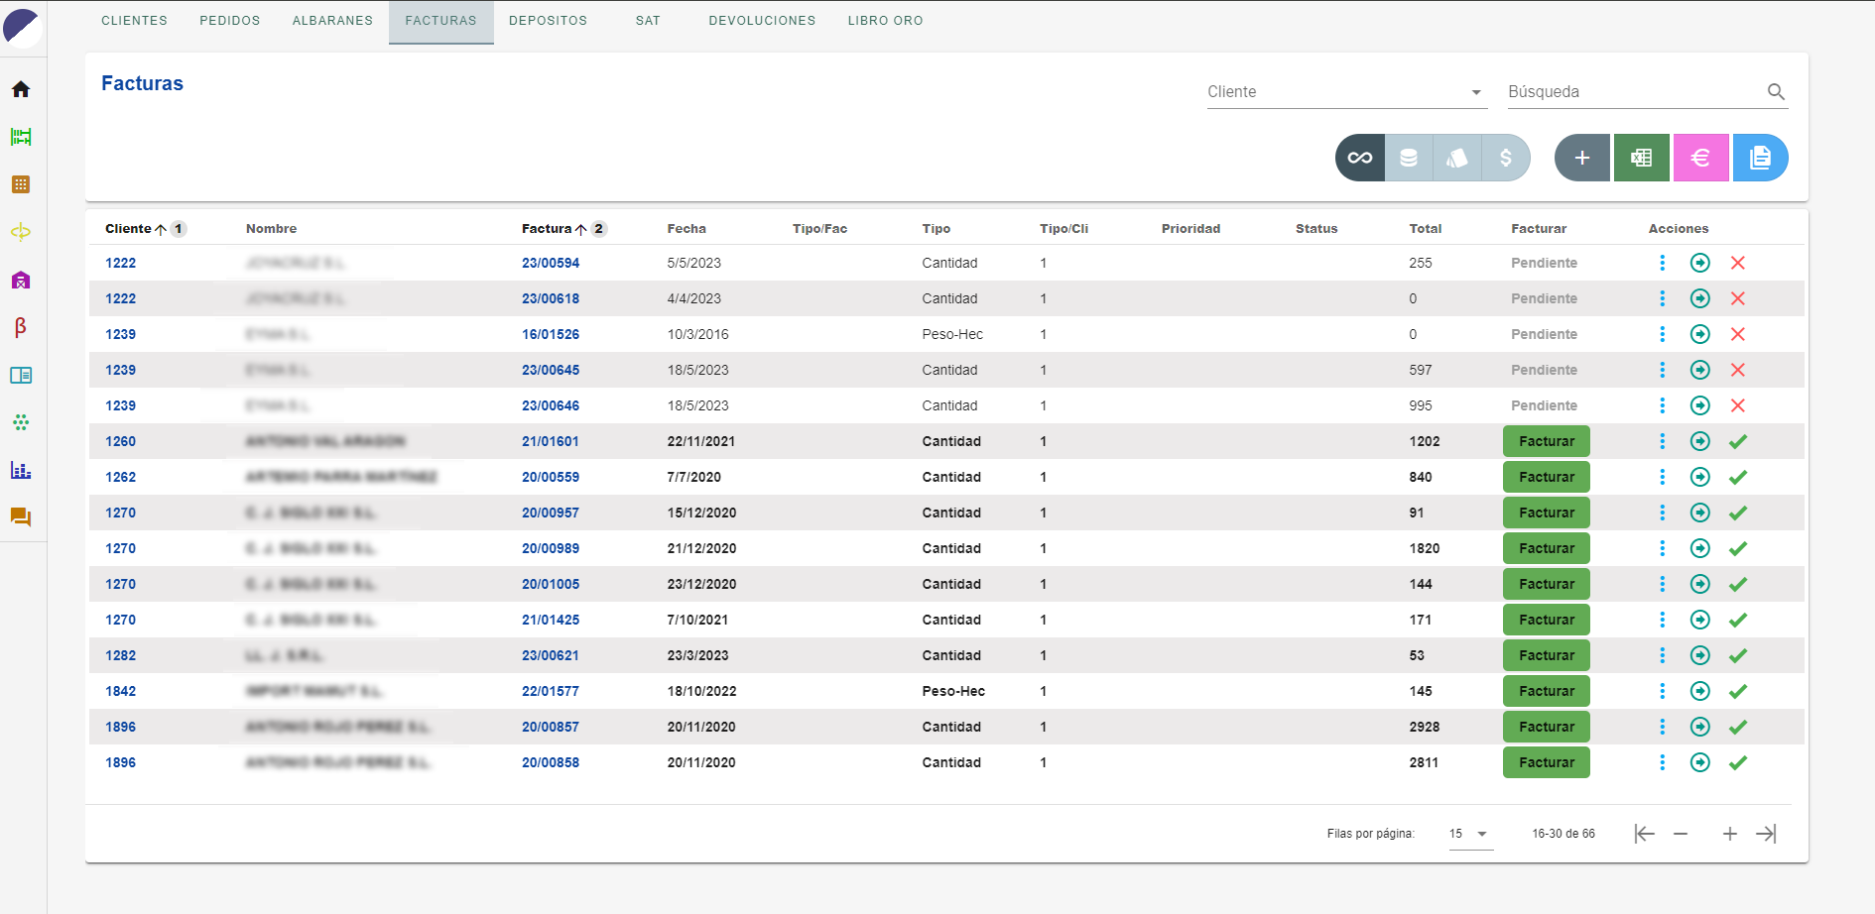
Task: Open the orange chat messages sidebar icon
Action: tap(21, 517)
